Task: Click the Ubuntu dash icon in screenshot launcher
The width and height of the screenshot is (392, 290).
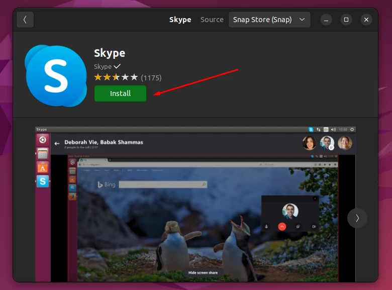Action: (x=43, y=140)
